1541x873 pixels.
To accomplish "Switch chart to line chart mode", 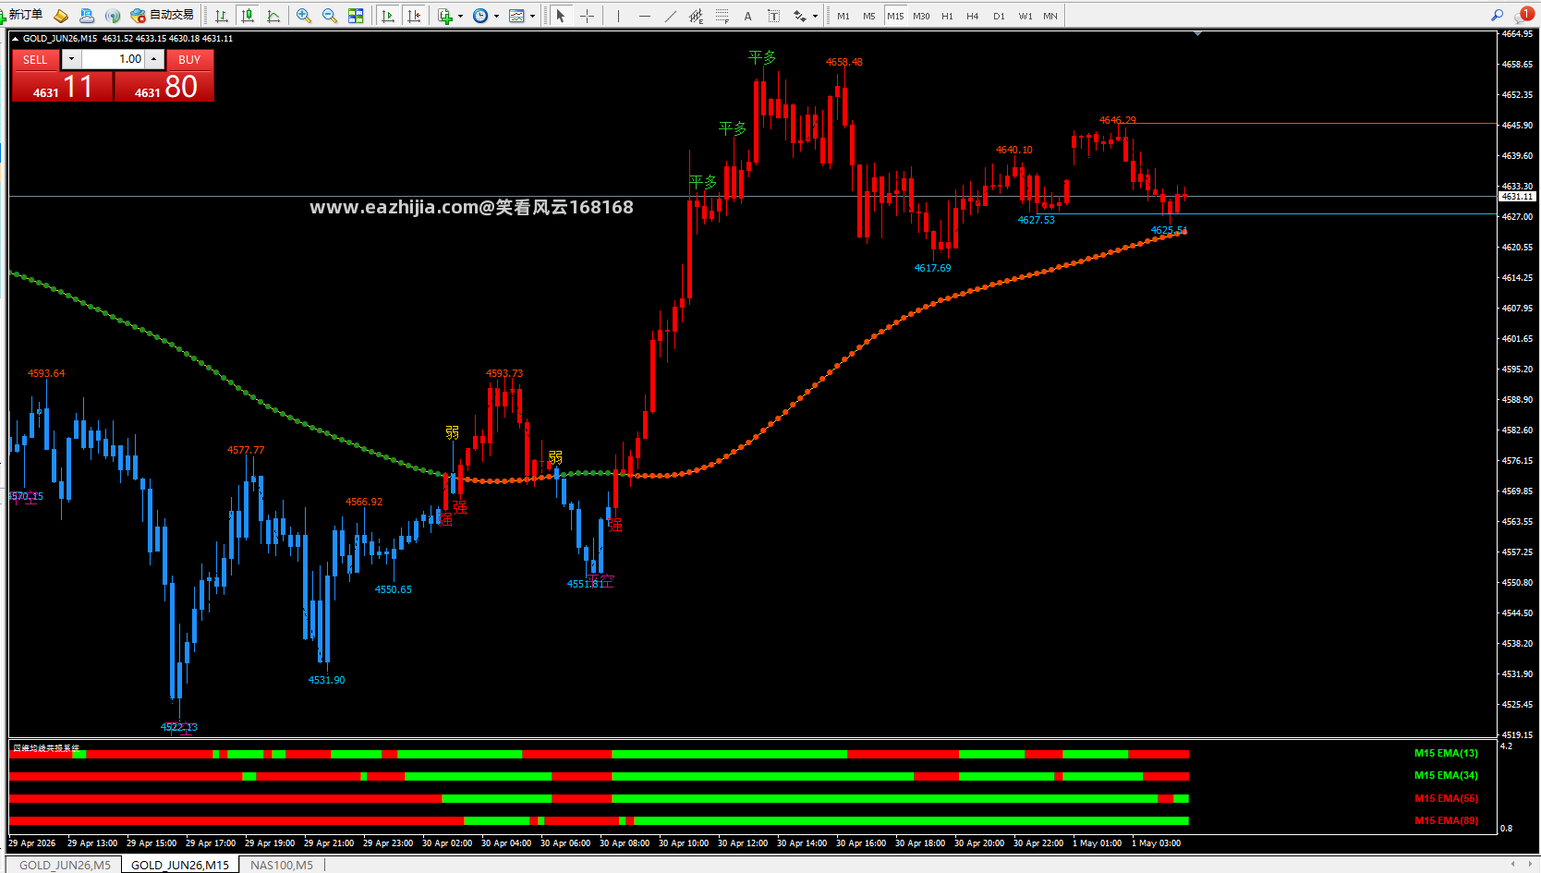I will (273, 16).
